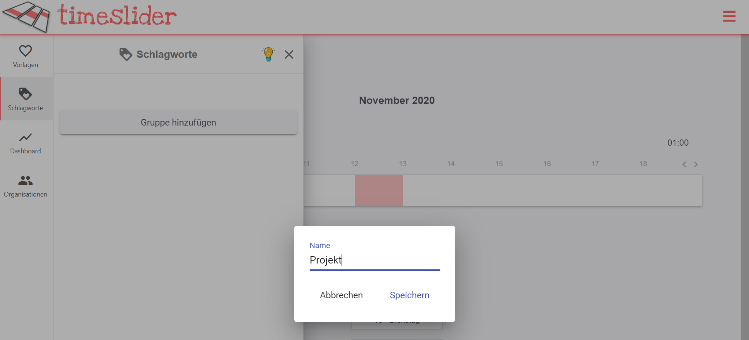
Task: Open the Dashboard chart icon
Action: (25, 137)
